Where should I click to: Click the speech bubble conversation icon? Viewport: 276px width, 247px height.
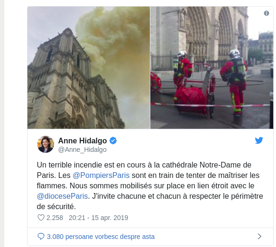coord(41,236)
